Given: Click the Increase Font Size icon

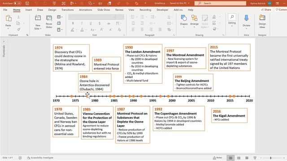Looking at the screenshot, I should [102, 30].
